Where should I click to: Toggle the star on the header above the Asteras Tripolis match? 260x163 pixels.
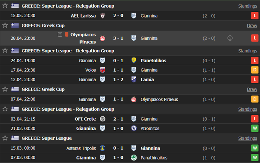coord(5,138)
